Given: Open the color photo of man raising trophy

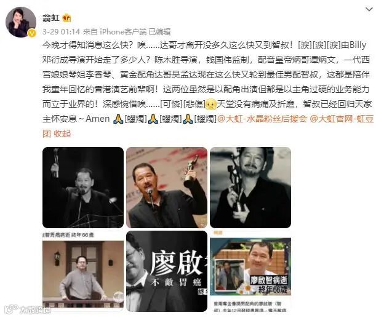Looking at the screenshot, I should point(167,188).
